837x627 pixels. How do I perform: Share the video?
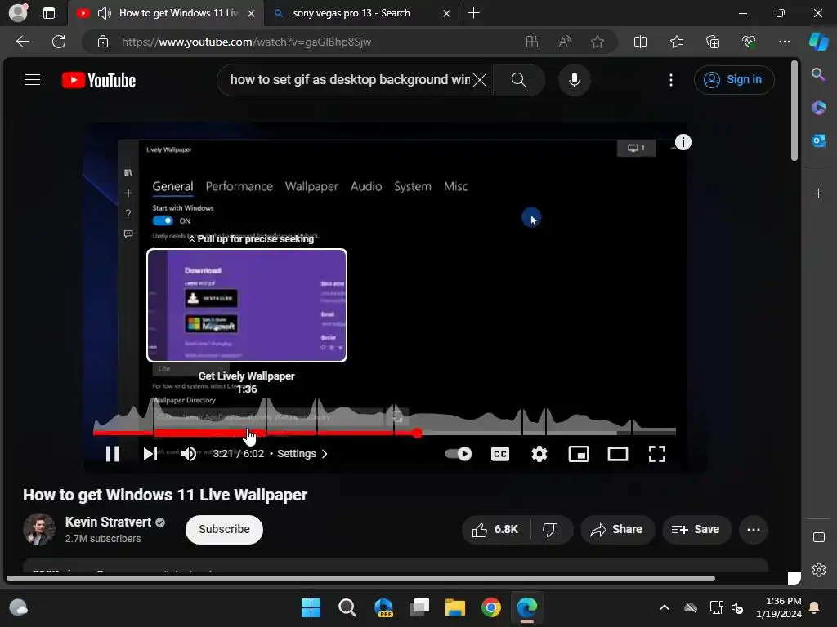click(x=617, y=529)
